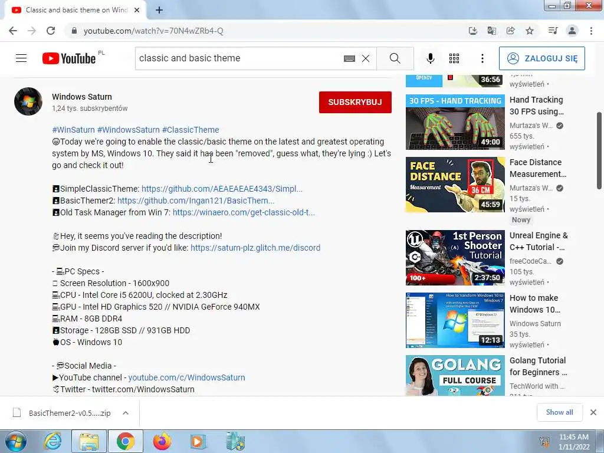604x453 pixels.
Task: Open the Discord server link
Action: tap(255, 248)
